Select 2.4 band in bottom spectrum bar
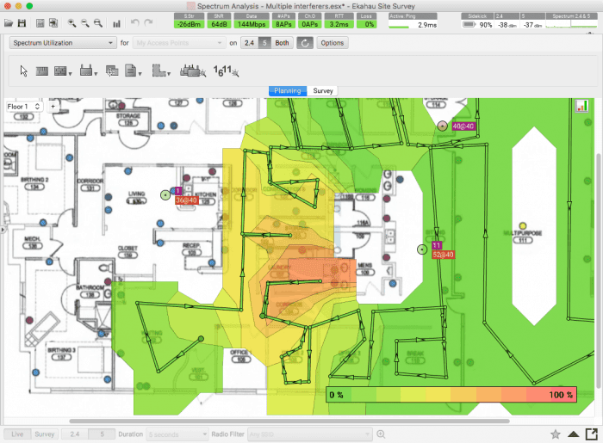Image resolution: width=603 pixels, height=443 pixels. click(x=75, y=434)
